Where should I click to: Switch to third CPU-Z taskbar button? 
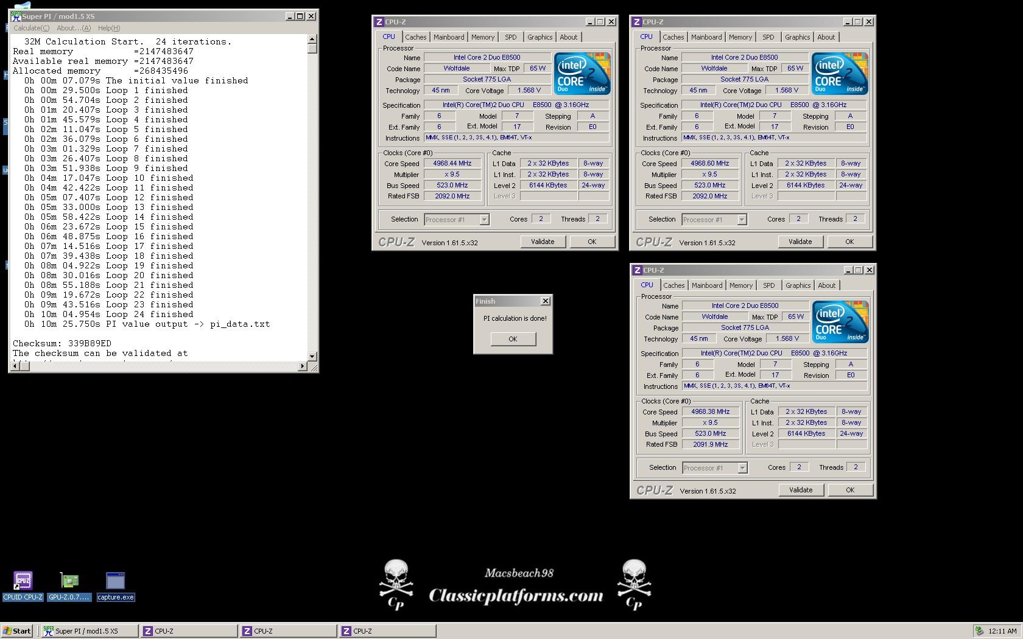point(387,631)
